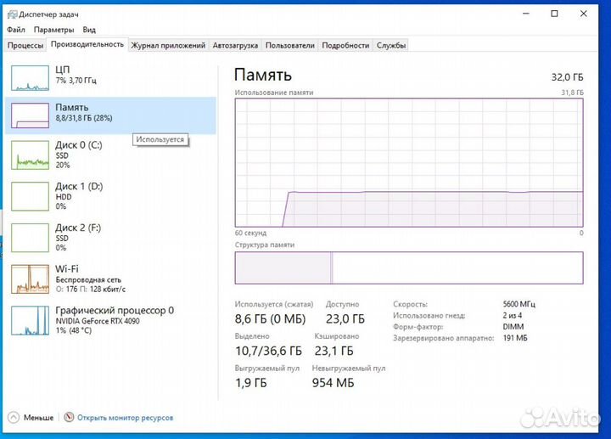Viewport: 611px width, 439px height.
Task: Switch to the Службы tab
Action: pyautogui.click(x=391, y=45)
